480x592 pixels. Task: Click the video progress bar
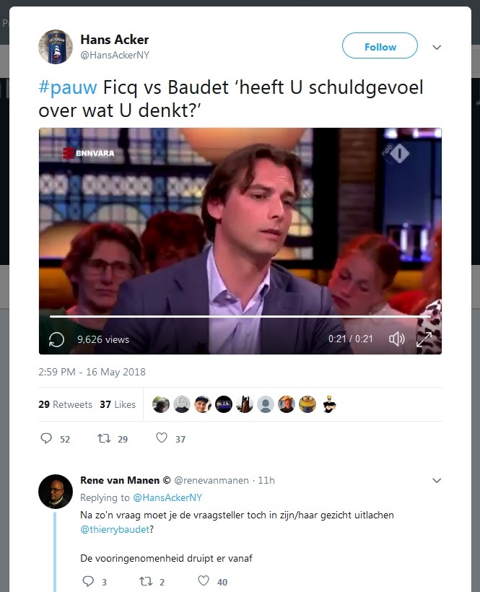point(240,316)
